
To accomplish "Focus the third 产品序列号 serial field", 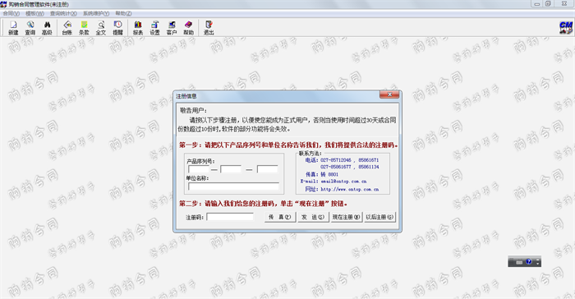I will 267,169.
